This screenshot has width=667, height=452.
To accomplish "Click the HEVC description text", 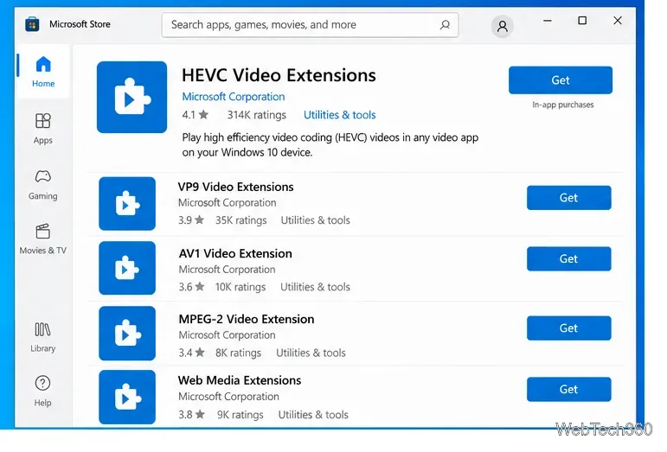I will click(x=330, y=145).
